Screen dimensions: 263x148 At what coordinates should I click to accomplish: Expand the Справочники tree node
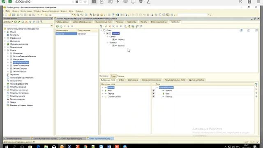[x=5, y=38]
